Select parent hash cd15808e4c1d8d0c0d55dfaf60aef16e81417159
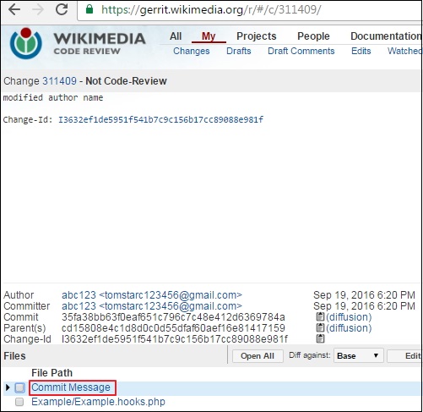The width and height of the screenshot is (423, 412). point(173,328)
